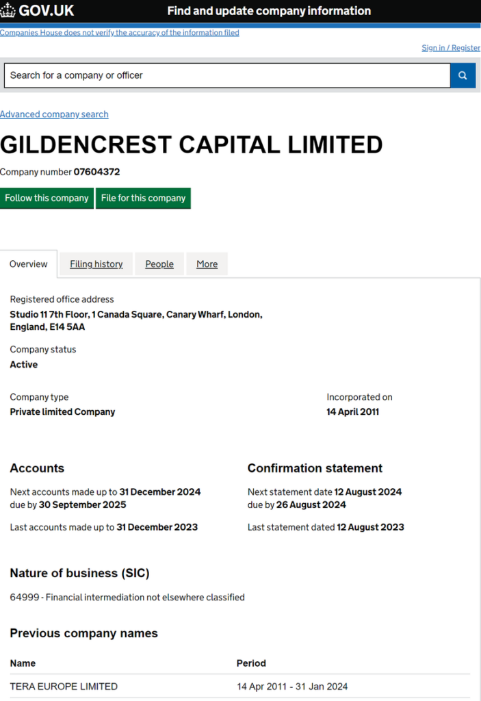Click the registered office address text

(135, 320)
